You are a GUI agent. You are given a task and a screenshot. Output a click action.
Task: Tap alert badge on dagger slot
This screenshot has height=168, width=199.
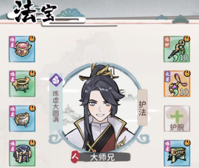click(x=187, y=38)
